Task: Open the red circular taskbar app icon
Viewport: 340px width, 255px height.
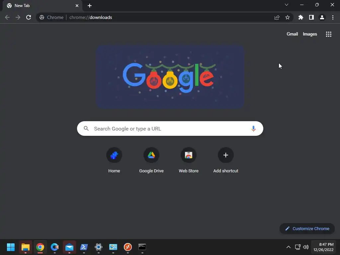Action: (128, 247)
